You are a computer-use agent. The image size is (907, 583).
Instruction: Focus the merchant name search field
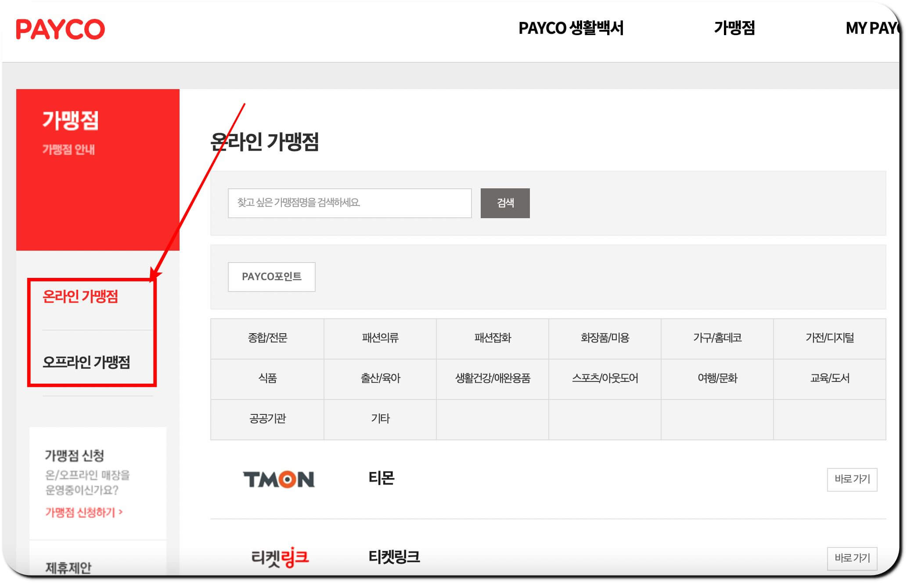[349, 203]
